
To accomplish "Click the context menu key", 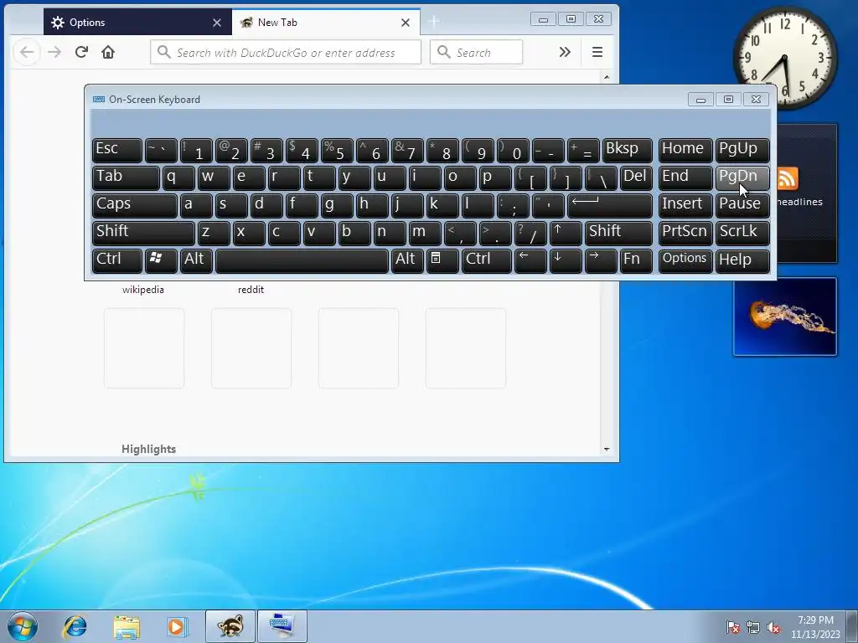I will [442, 260].
